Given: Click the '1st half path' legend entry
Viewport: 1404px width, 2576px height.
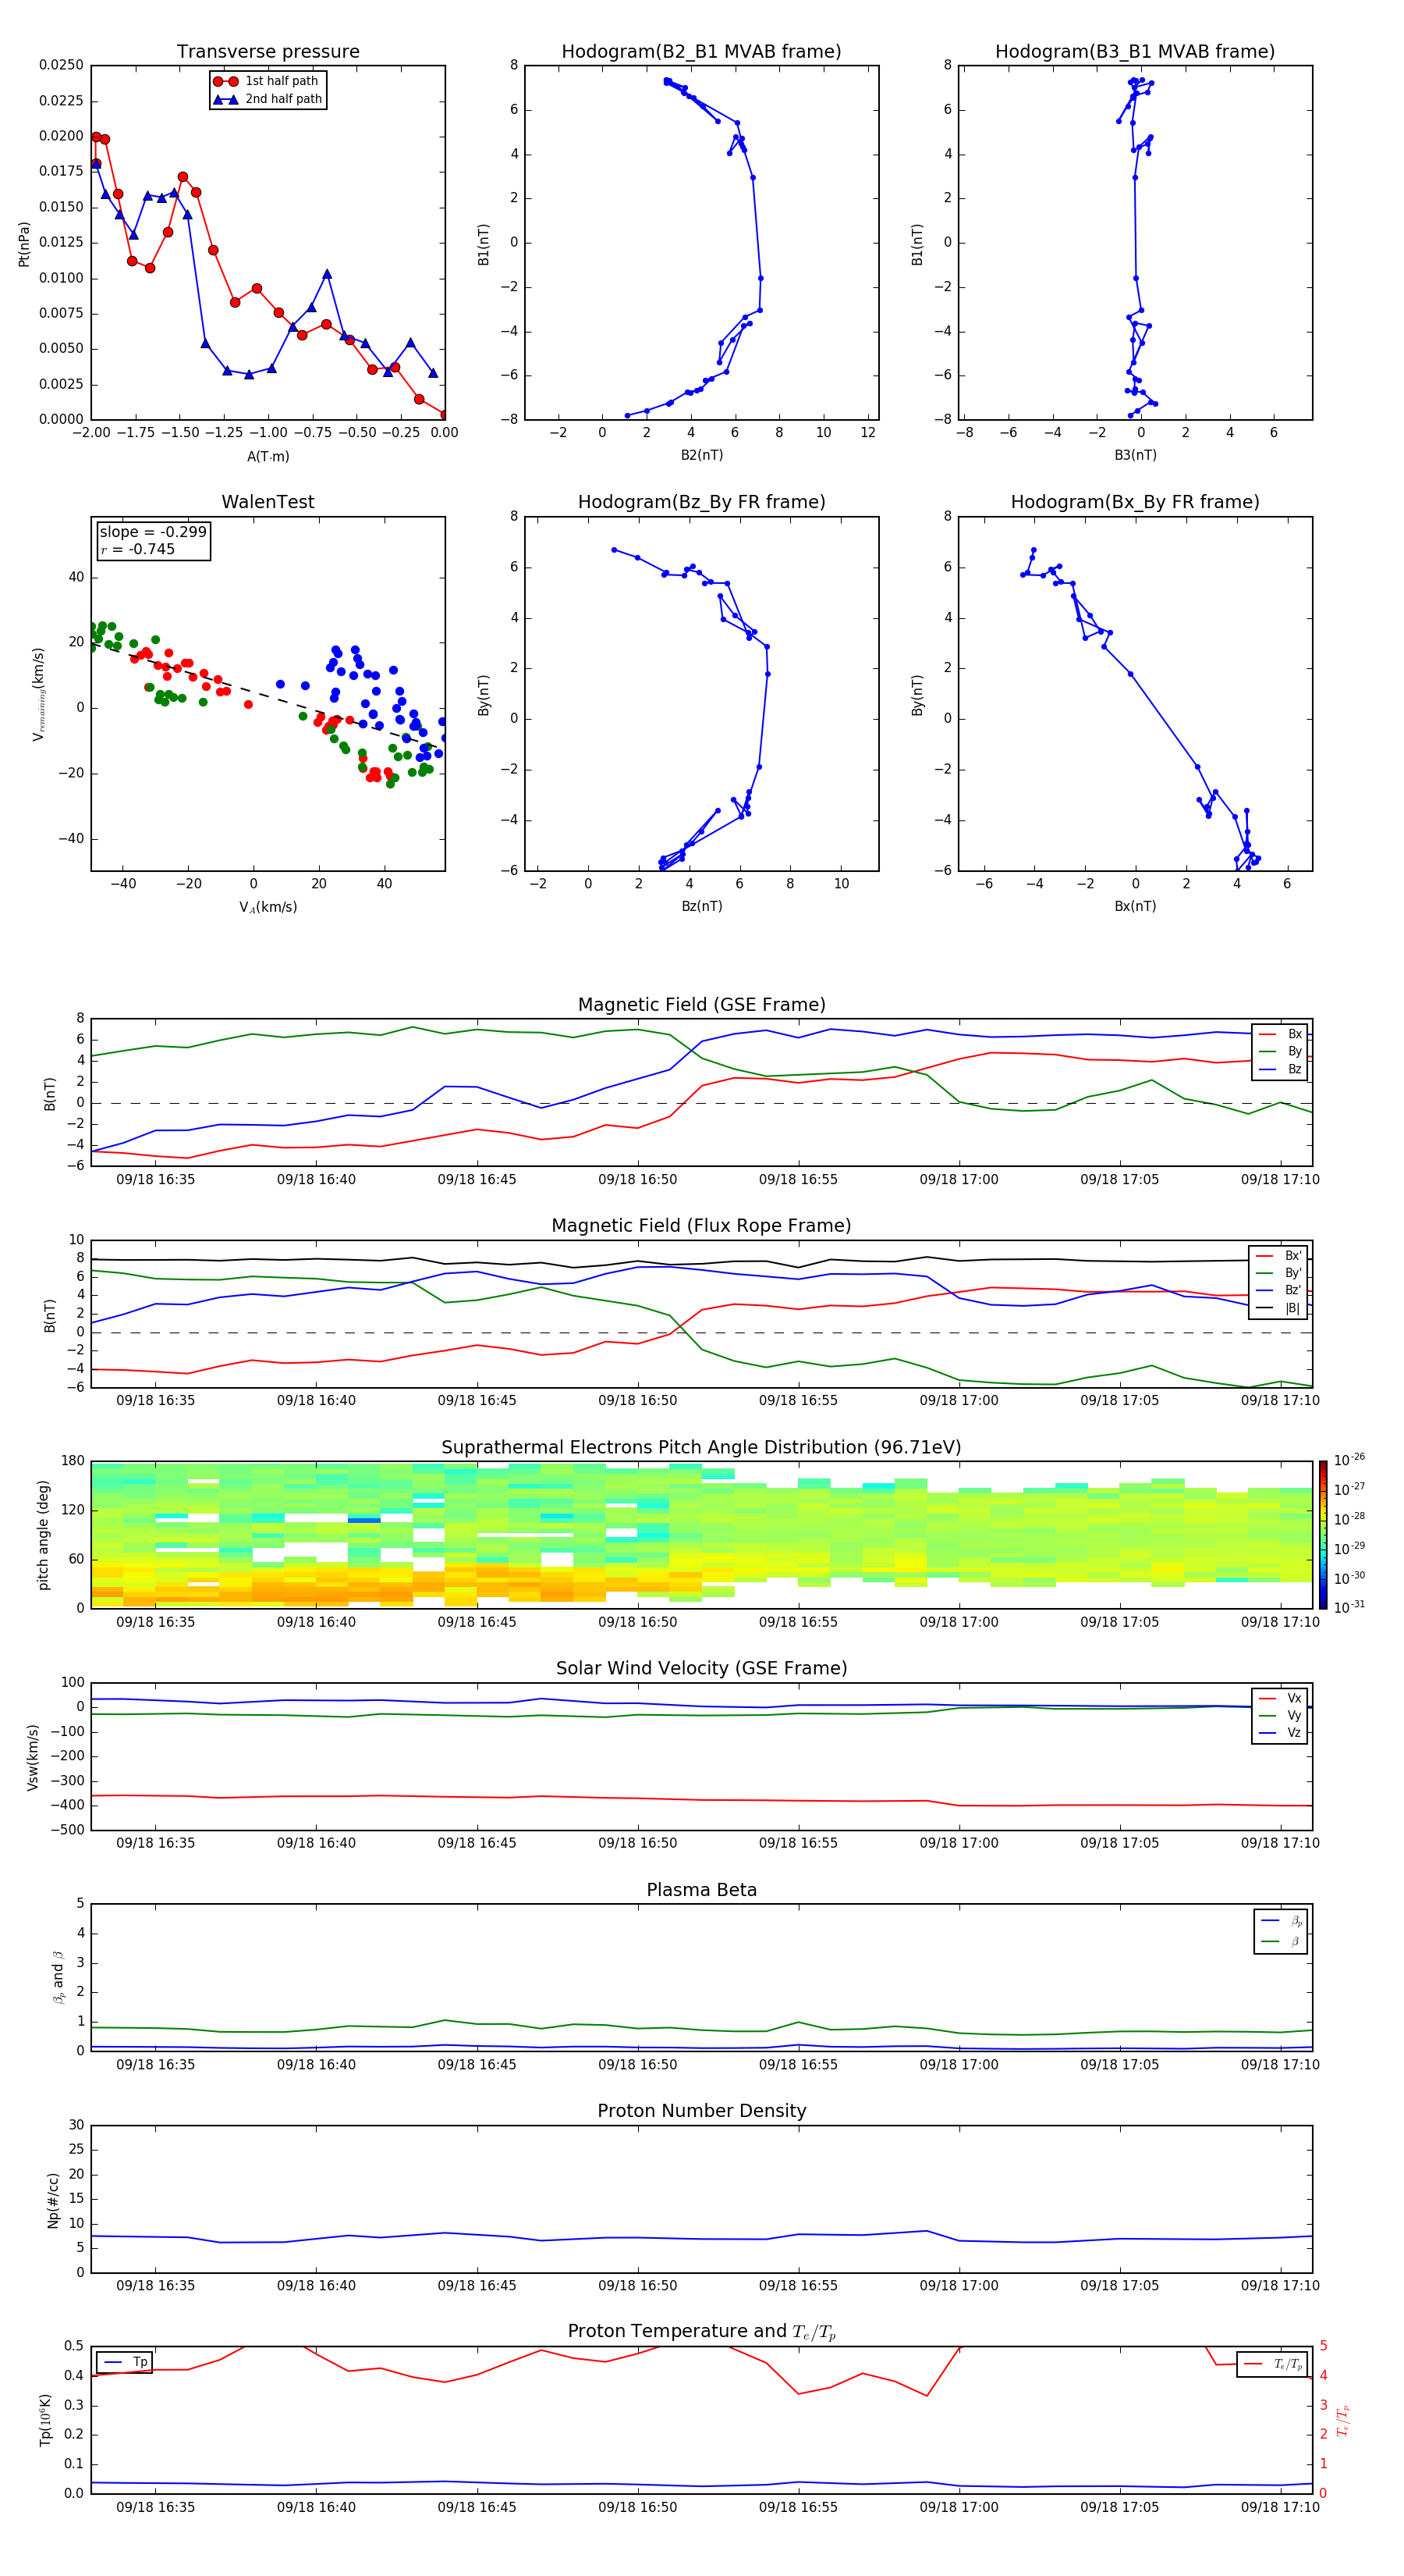Looking at the screenshot, I should tap(267, 81).
